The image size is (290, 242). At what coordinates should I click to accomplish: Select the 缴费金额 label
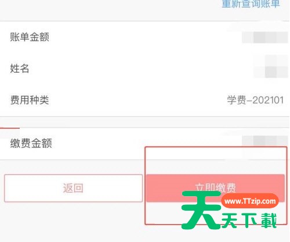click(x=31, y=143)
